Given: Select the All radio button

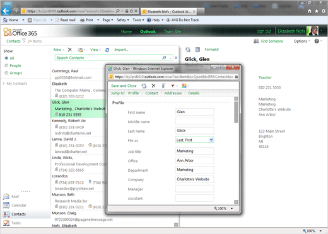Looking at the screenshot, I should click(x=6, y=58).
